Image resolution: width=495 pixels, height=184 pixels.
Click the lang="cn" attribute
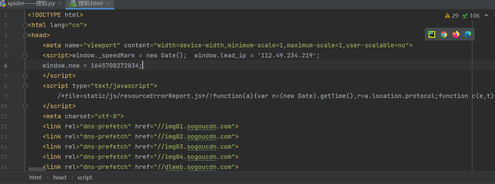[x=67, y=25]
